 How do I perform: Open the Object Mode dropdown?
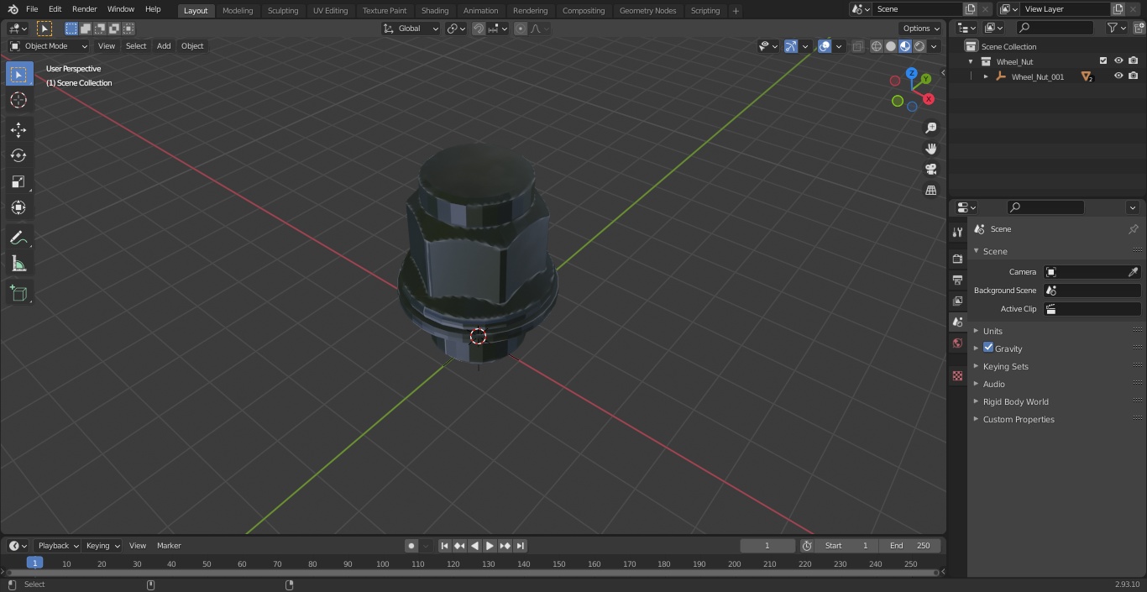tap(49, 46)
